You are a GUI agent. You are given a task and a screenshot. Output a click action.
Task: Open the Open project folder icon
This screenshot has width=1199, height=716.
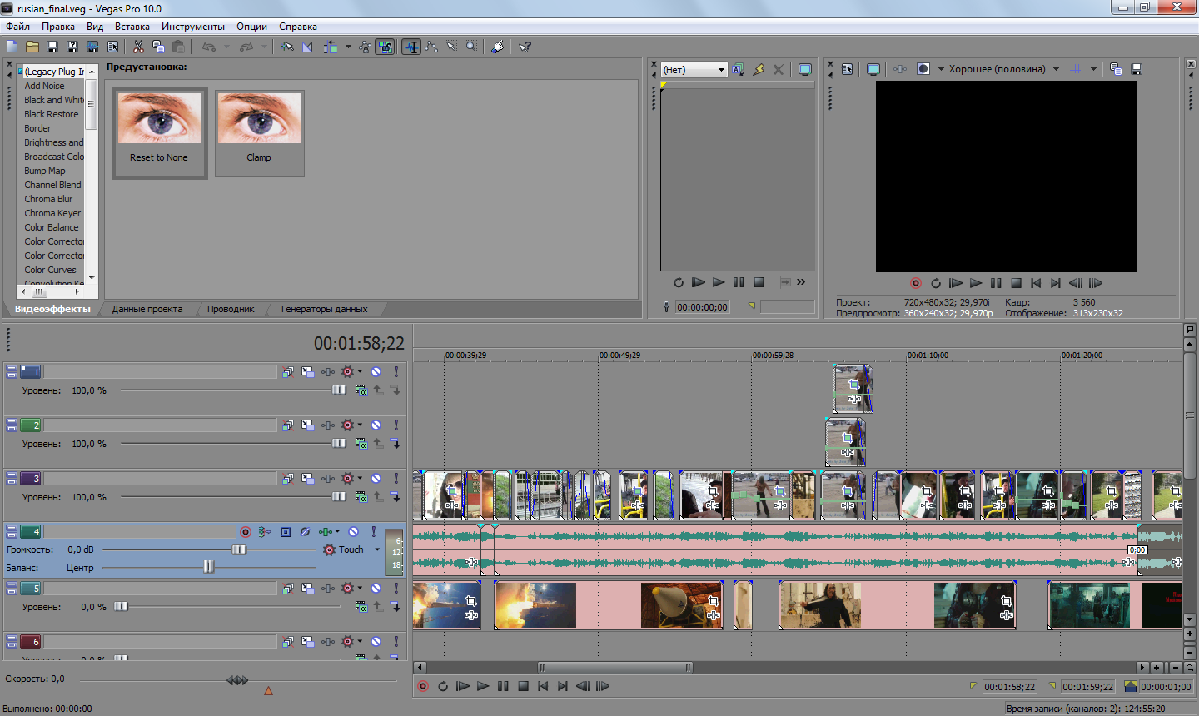[x=32, y=47]
